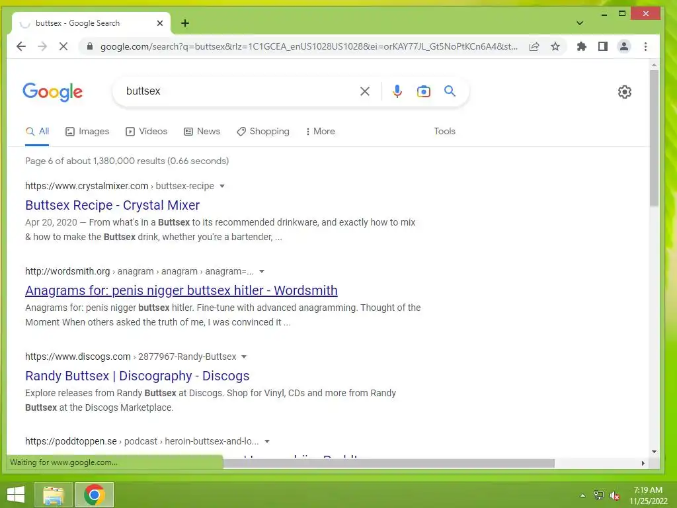
Task: Click into the Google search input
Action: [x=237, y=91]
